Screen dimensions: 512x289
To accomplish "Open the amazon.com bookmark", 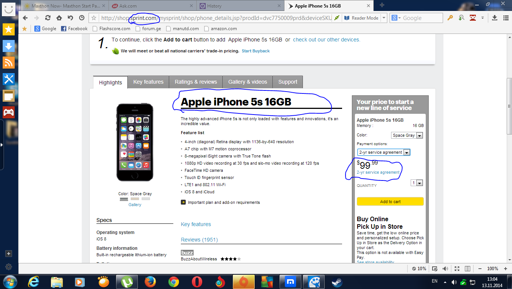I will coord(220,29).
